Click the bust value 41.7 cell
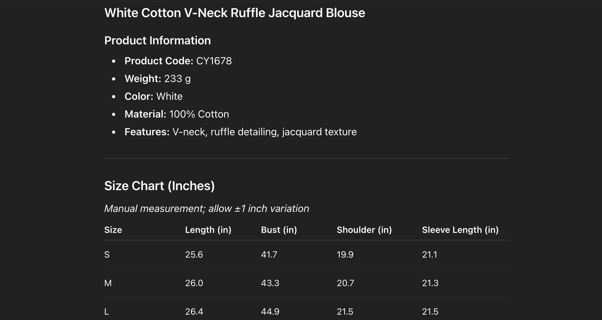Image resolution: width=602 pixels, height=320 pixels. [x=269, y=254]
